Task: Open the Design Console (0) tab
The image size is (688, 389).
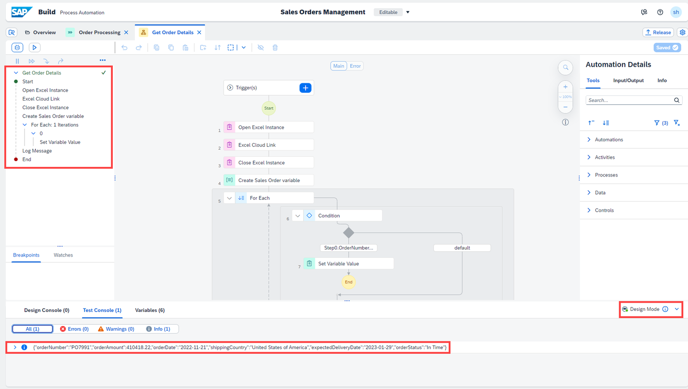Action: coord(47,310)
